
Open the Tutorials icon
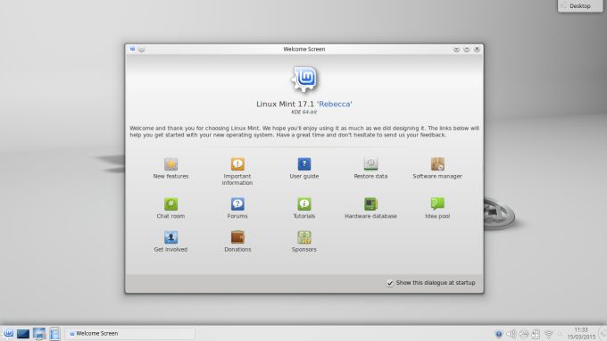[303, 204]
